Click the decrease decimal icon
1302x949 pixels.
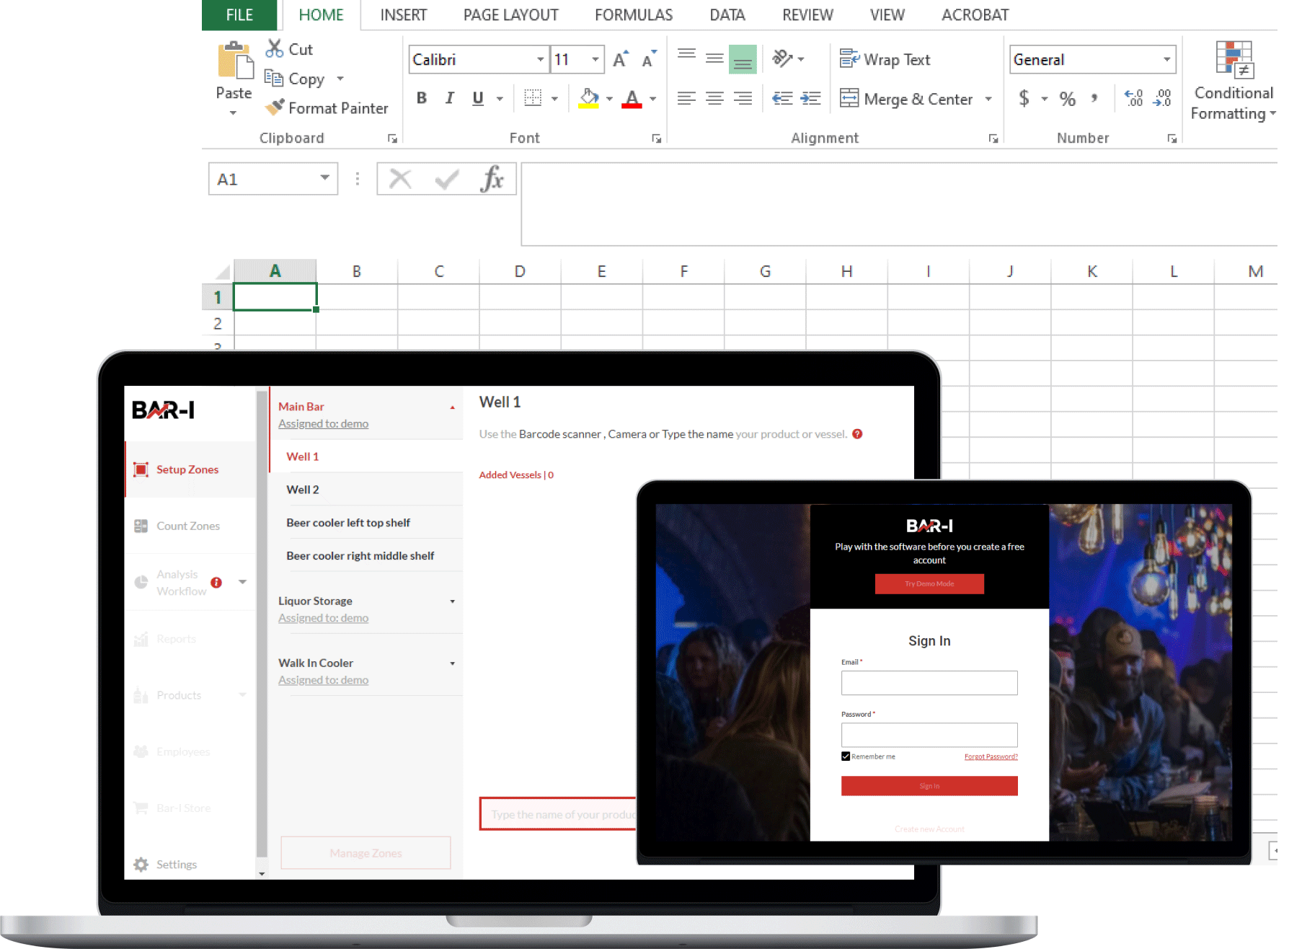1162,98
